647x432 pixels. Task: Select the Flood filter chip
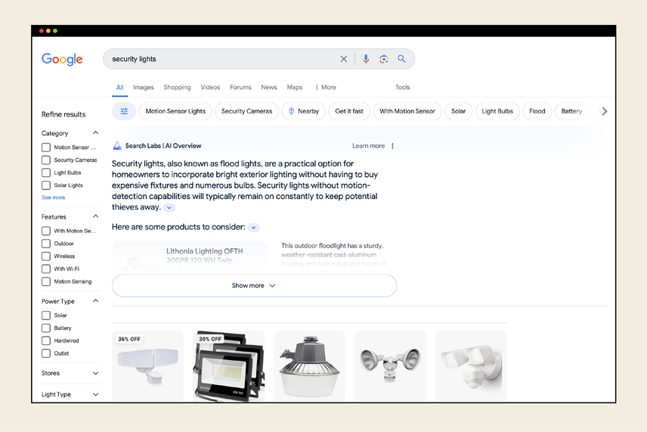click(537, 111)
